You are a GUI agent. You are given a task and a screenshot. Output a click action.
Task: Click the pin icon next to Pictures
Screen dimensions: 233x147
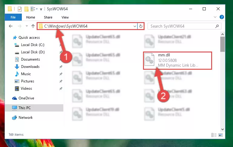coord(61,81)
